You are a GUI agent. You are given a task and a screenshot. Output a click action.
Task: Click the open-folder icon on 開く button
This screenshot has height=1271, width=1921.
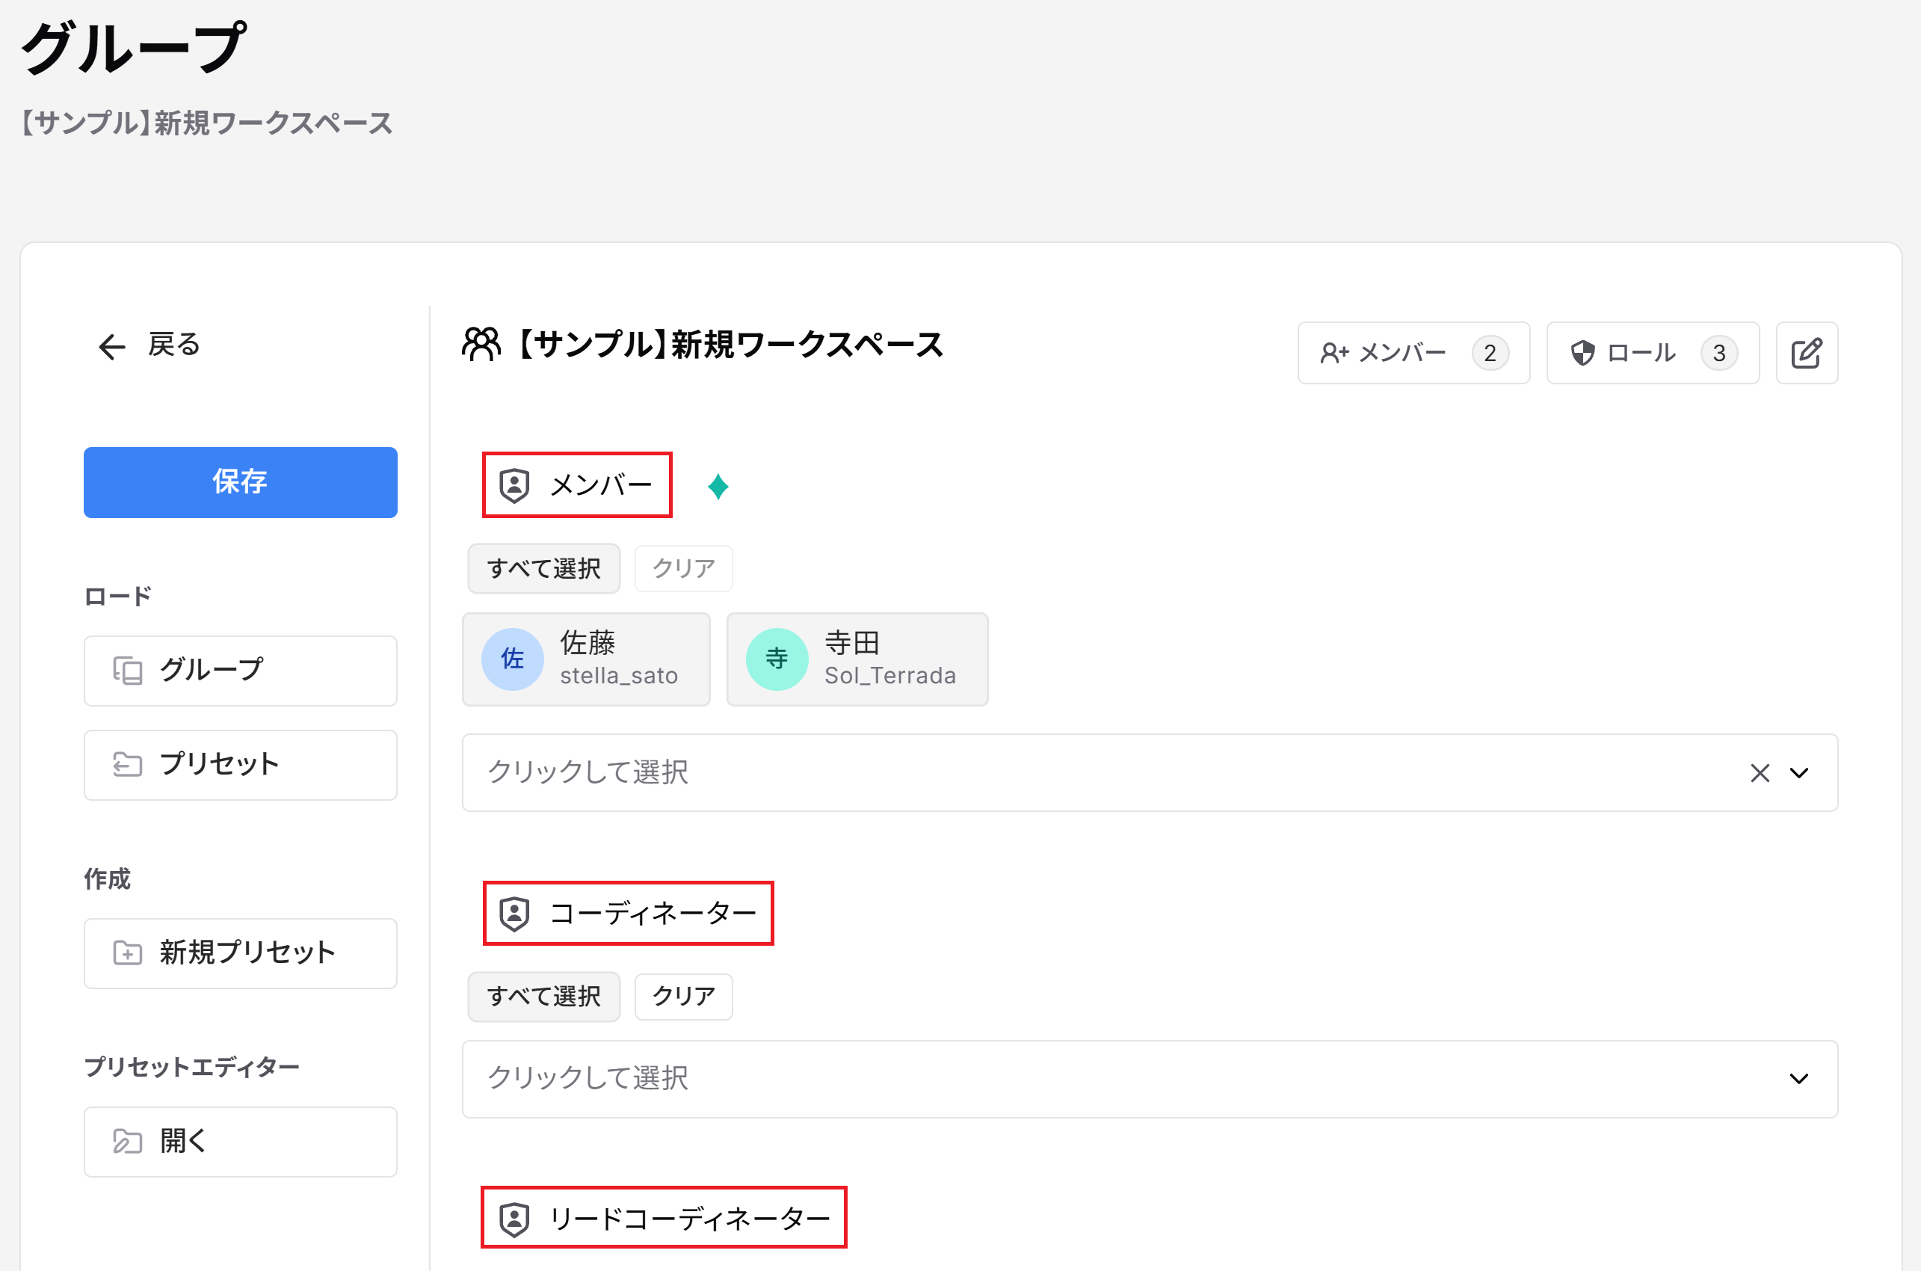tap(127, 1142)
